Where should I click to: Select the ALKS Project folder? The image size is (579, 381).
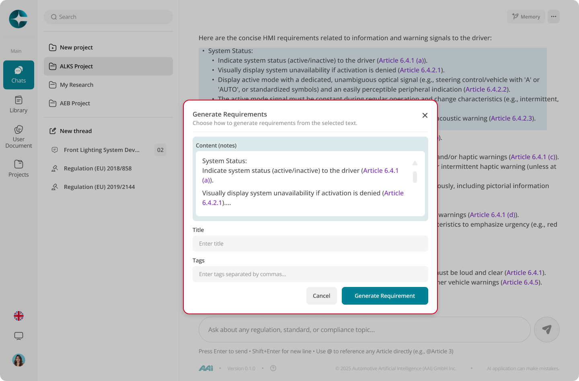click(108, 66)
